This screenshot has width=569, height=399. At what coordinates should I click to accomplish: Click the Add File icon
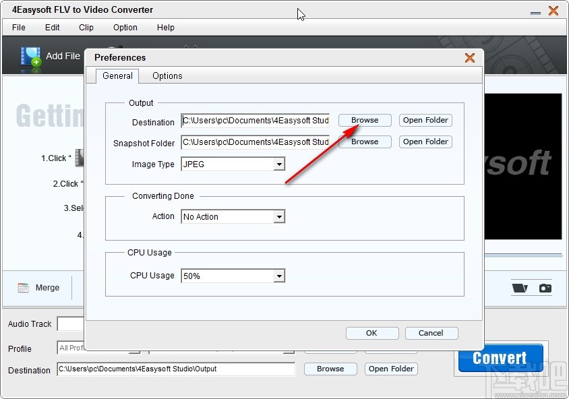click(x=31, y=57)
